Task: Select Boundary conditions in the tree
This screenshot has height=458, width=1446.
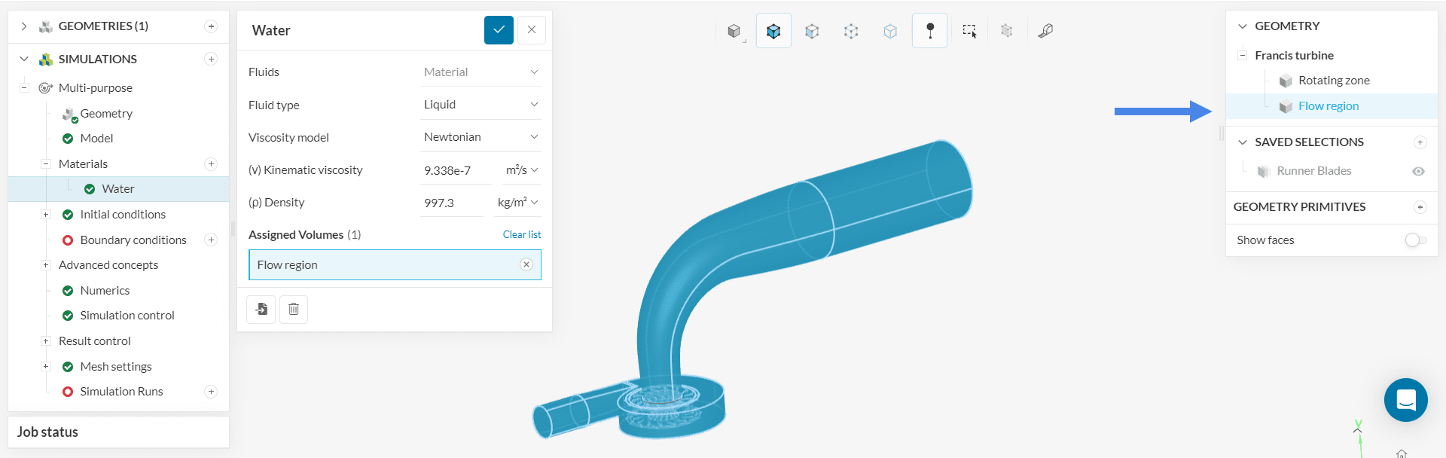Action: click(133, 240)
